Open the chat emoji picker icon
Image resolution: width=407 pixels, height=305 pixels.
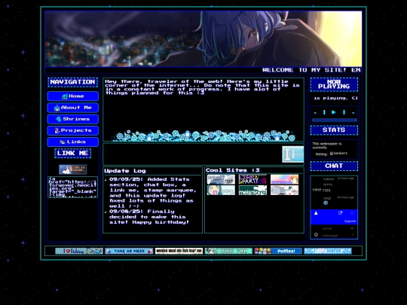pos(316,235)
